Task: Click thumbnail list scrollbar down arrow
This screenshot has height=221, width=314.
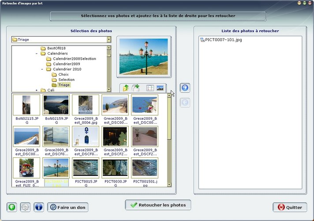Action: click(169, 183)
